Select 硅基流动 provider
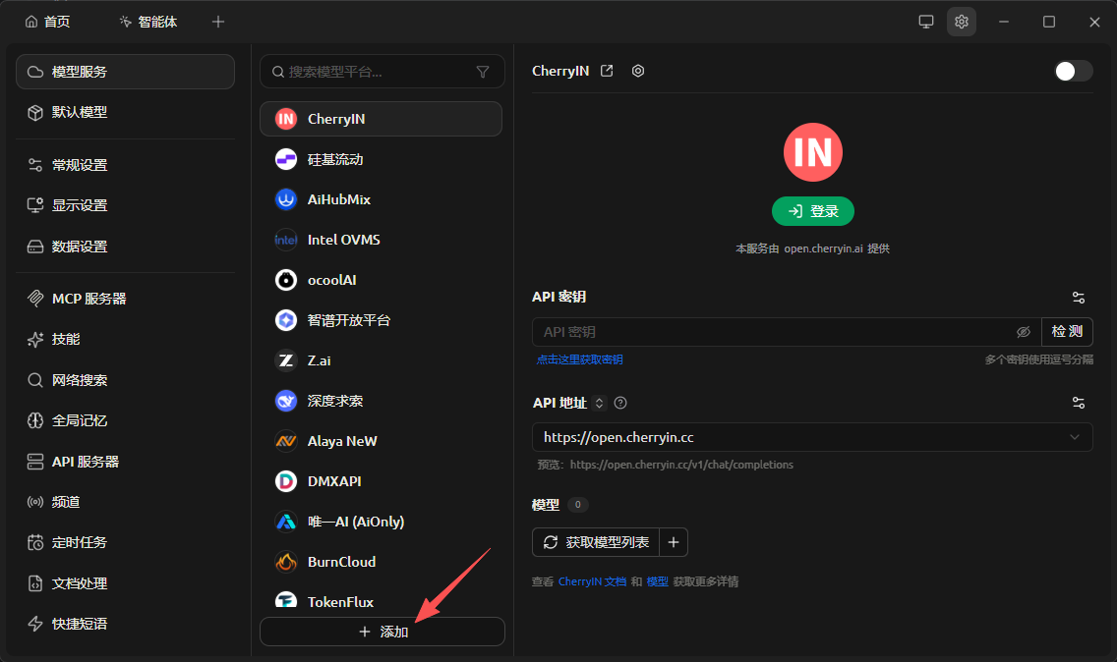Viewport: 1117px width, 662px height. (x=382, y=159)
